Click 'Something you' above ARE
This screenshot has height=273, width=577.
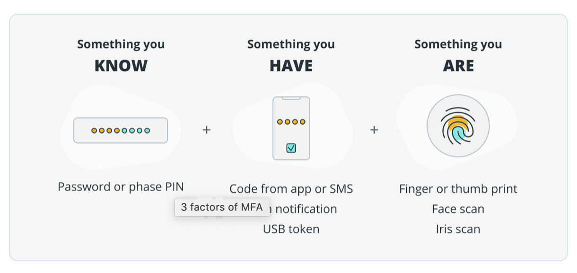[x=458, y=44]
